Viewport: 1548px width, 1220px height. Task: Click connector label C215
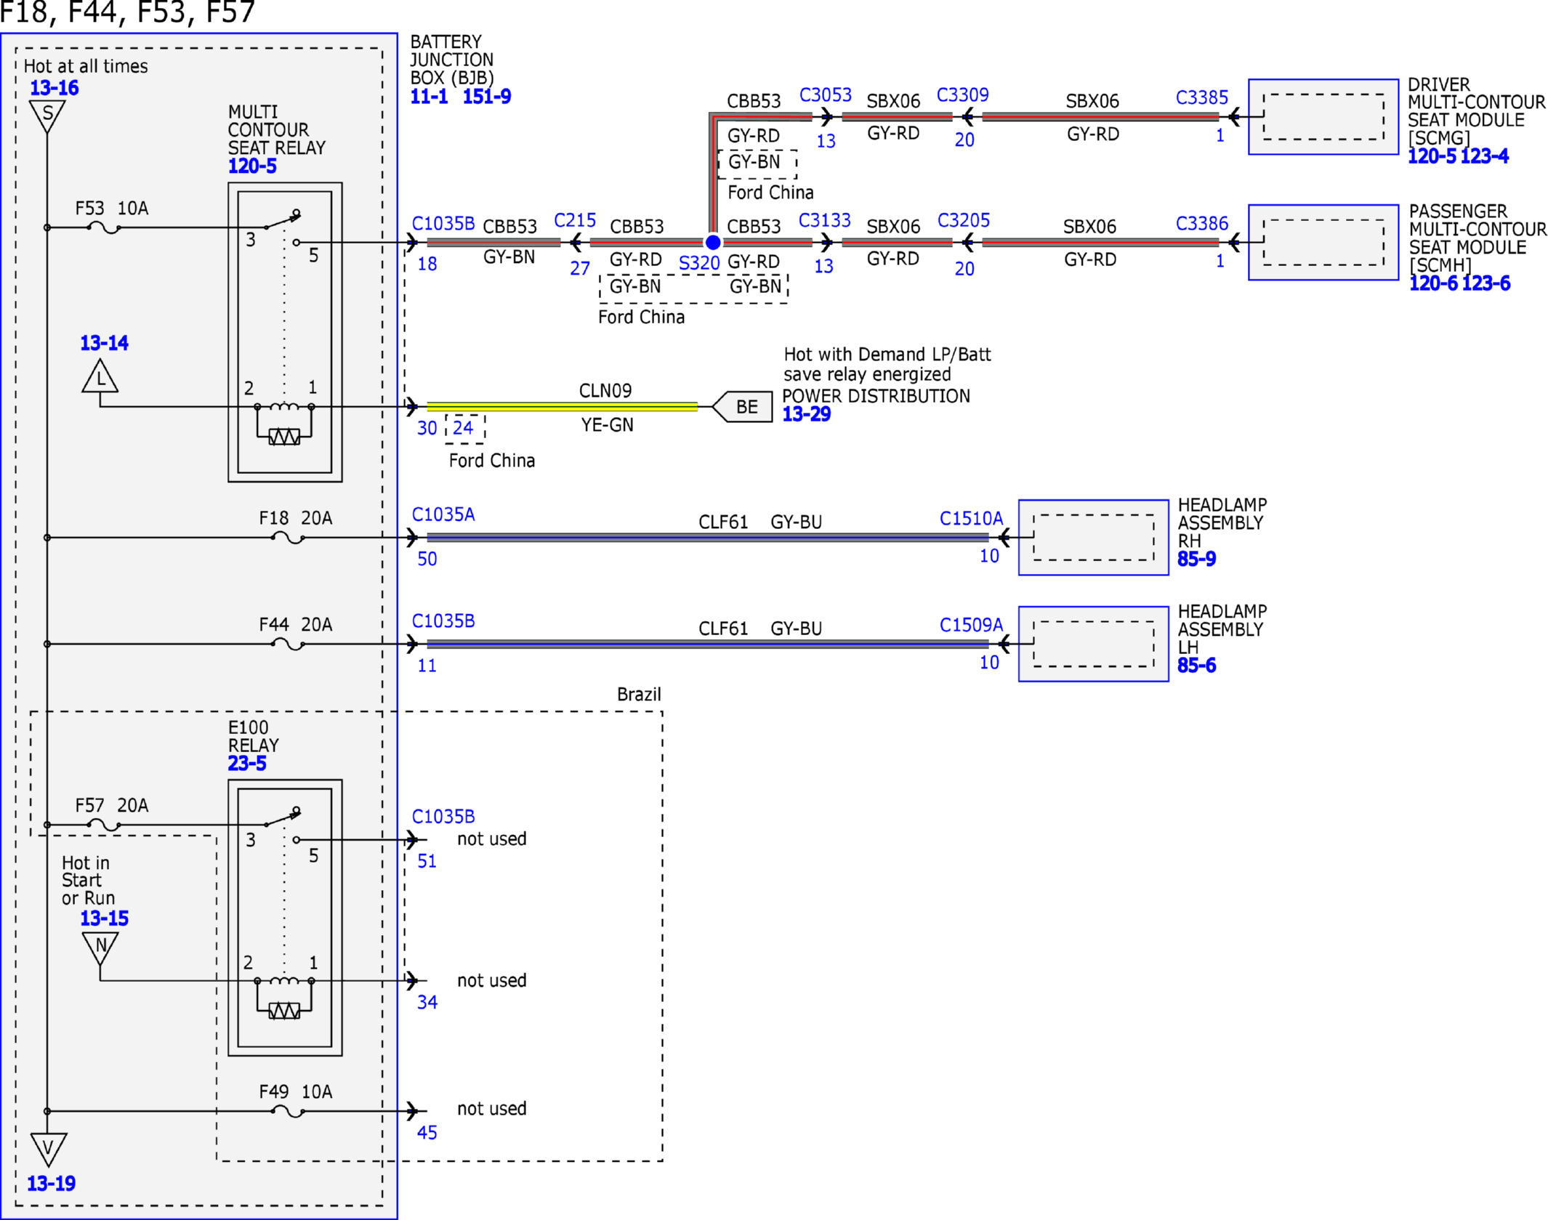click(575, 220)
